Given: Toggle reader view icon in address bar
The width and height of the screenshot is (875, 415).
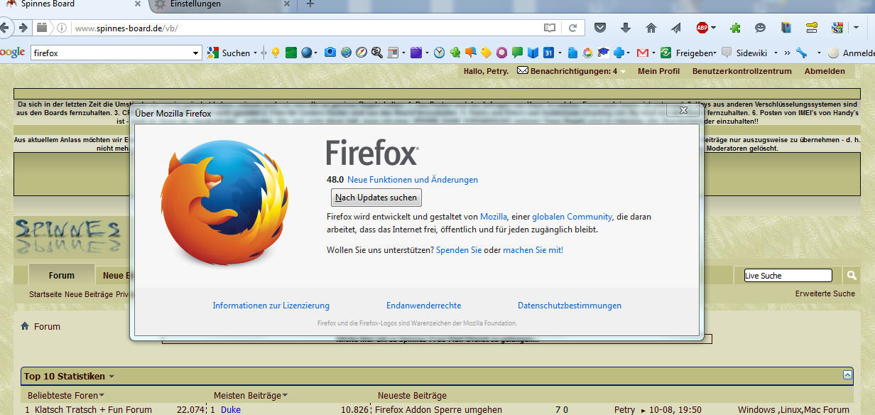Looking at the screenshot, I should click(549, 28).
